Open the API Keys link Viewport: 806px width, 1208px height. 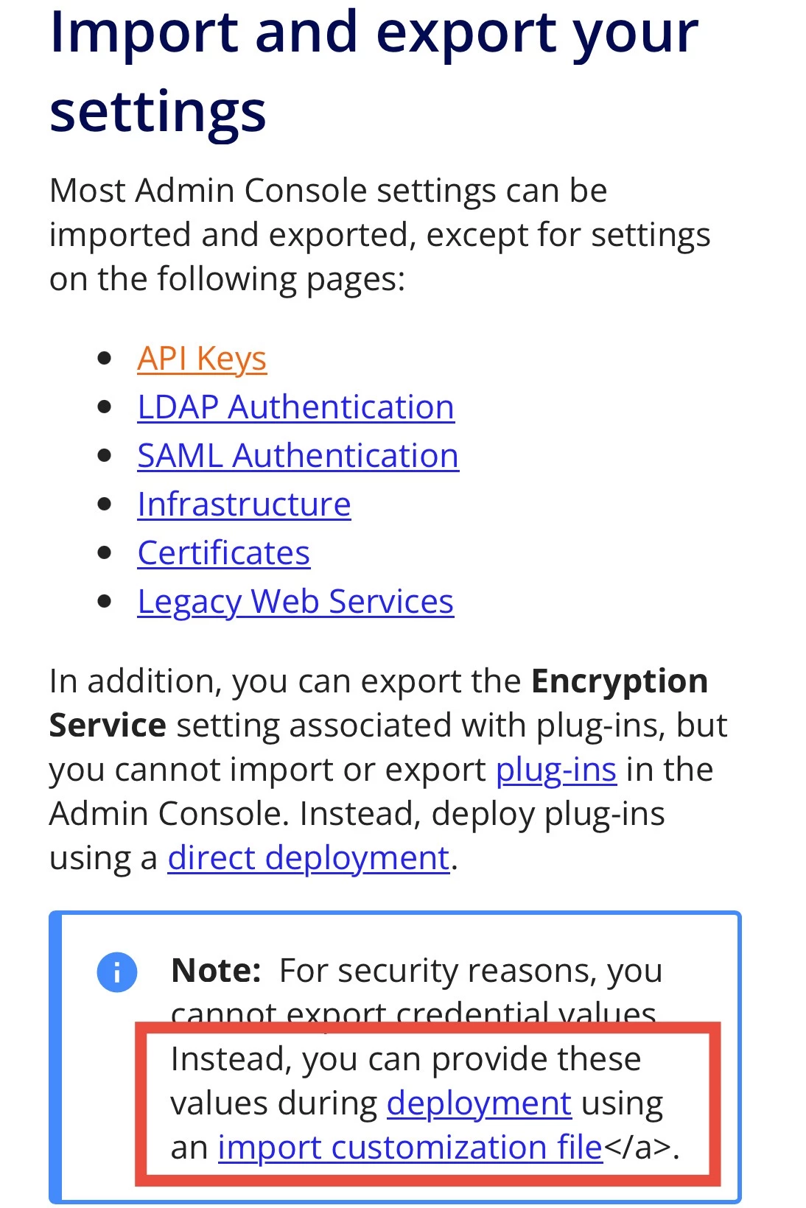[202, 359]
